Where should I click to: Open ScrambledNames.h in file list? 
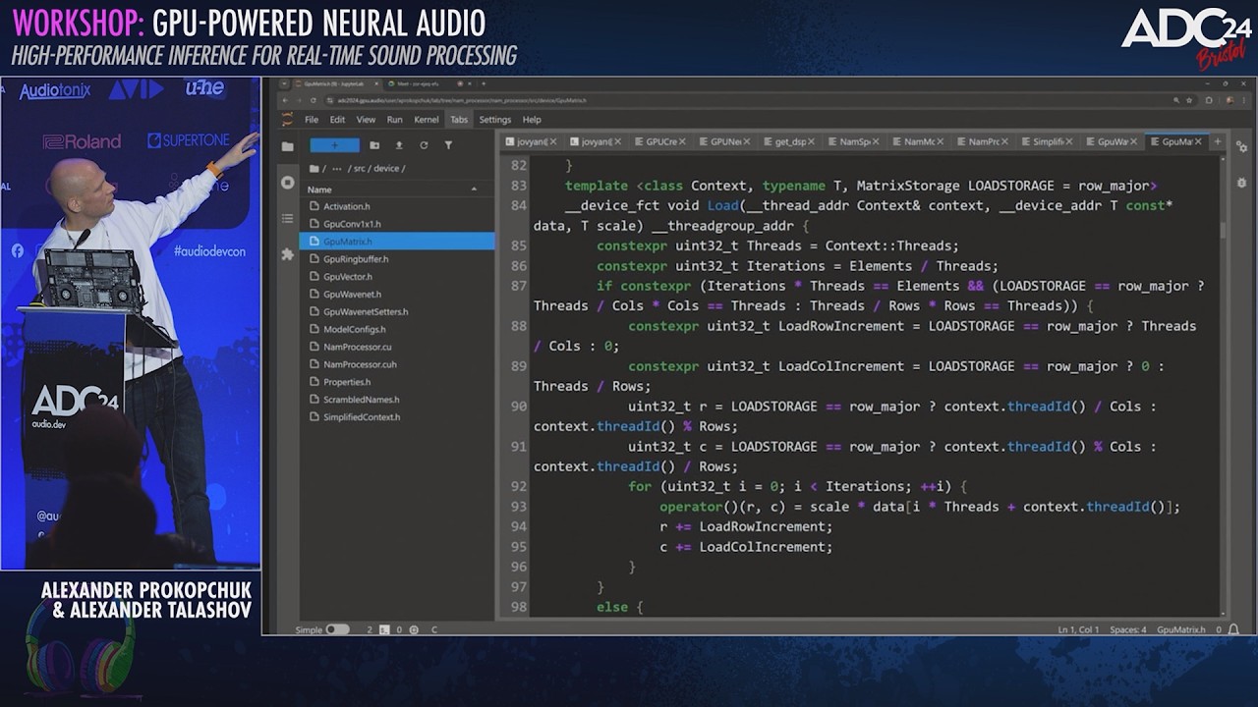(x=397, y=400)
